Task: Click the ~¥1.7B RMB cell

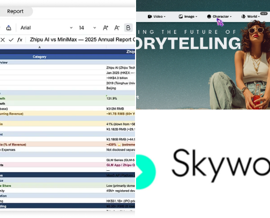Action: pos(121,114)
